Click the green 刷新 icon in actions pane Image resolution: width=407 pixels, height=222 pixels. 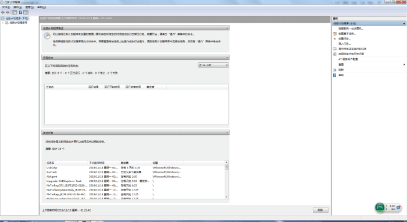pos(335,70)
